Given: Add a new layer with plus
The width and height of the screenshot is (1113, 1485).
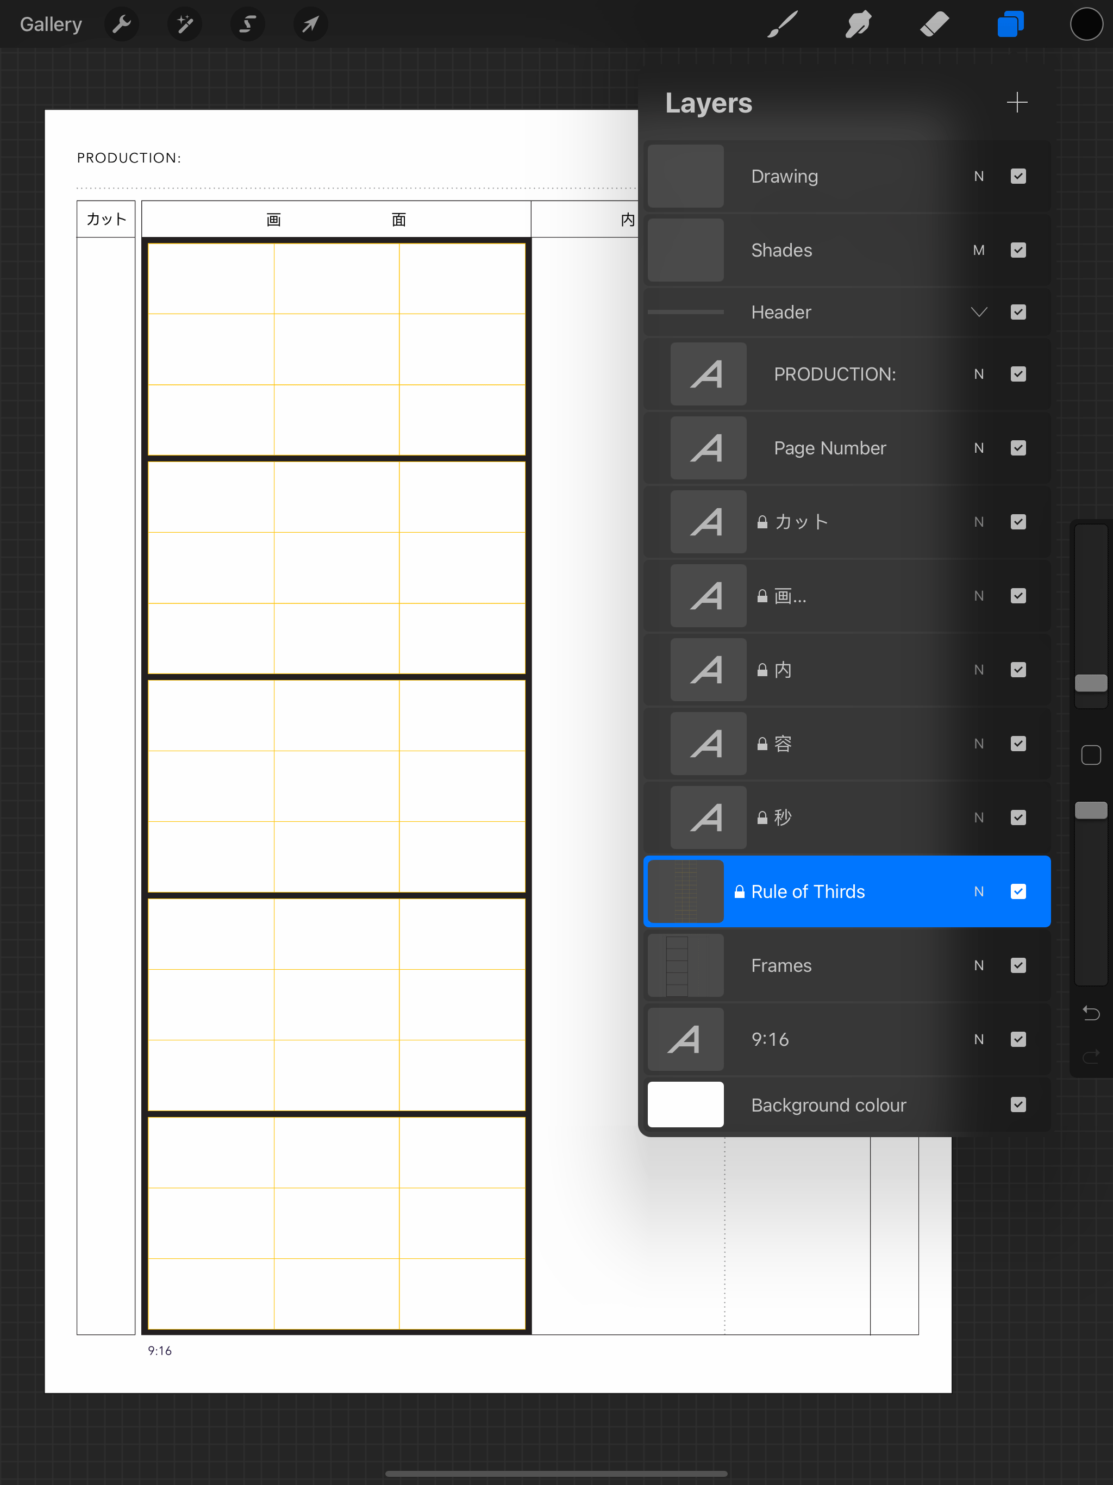Looking at the screenshot, I should coord(1017,103).
